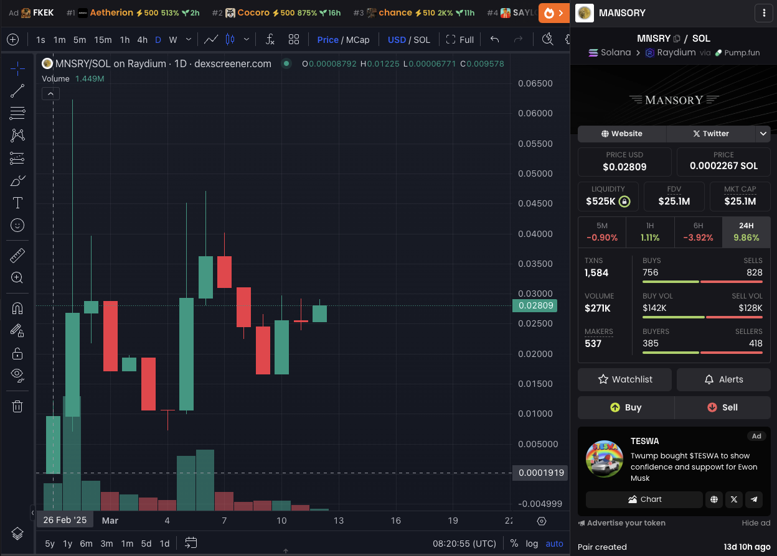Undo the last chart action
Screen dimensions: 777x556
pos(494,39)
